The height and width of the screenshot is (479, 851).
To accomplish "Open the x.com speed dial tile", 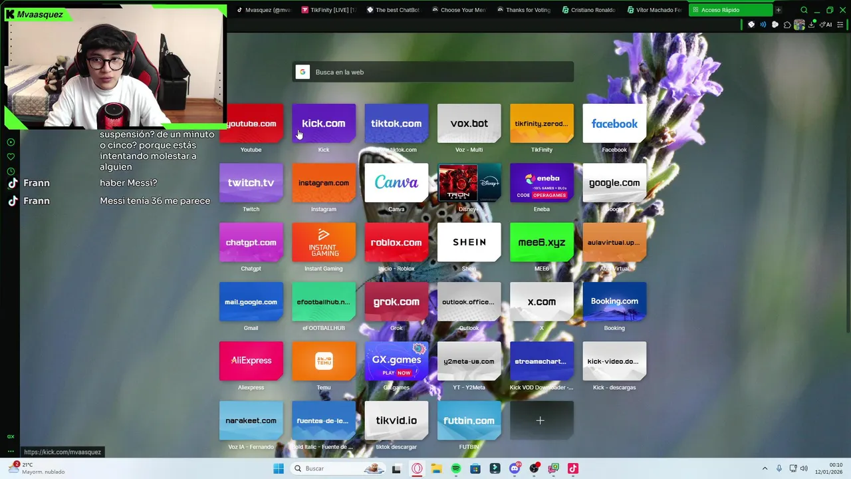I will (542, 302).
